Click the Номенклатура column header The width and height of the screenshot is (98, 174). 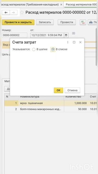click(x=41, y=97)
